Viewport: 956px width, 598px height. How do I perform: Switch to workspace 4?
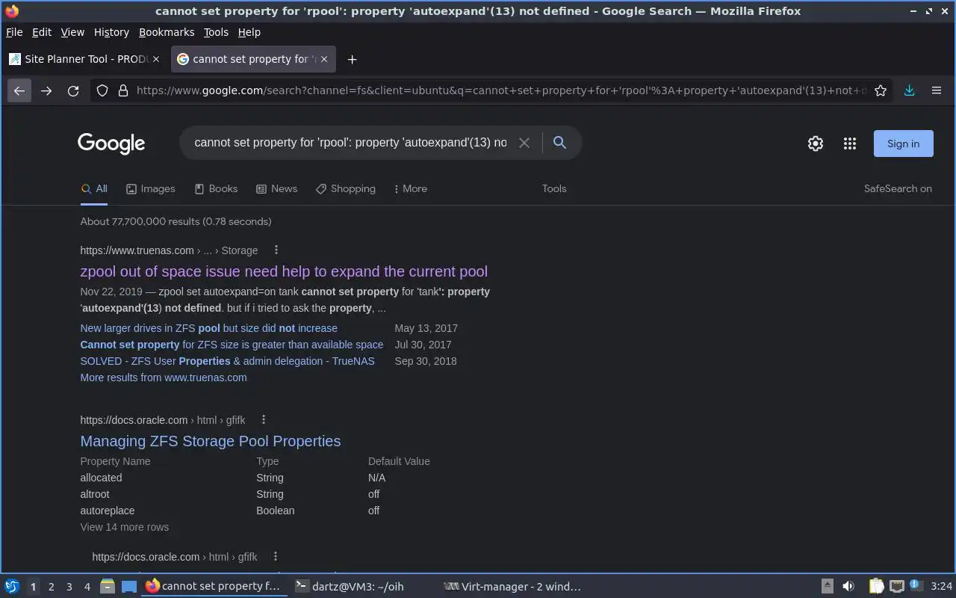[87, 587]
